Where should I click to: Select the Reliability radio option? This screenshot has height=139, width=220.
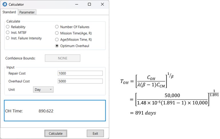pos(8,27)
